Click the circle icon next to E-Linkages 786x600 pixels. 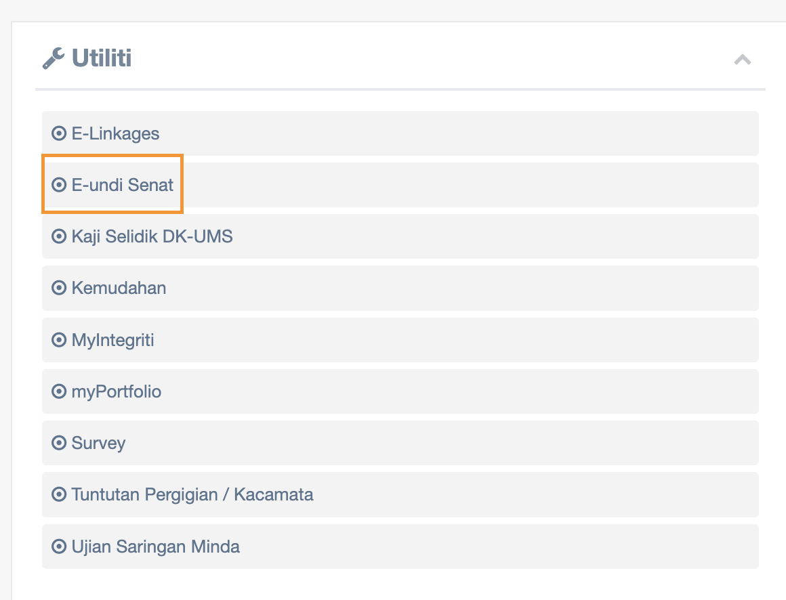click(x=60, y=133)
